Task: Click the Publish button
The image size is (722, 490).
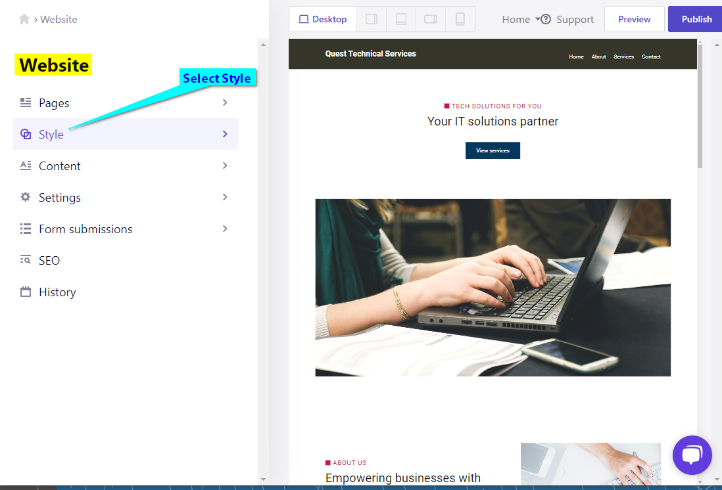Action: point(696,19)
